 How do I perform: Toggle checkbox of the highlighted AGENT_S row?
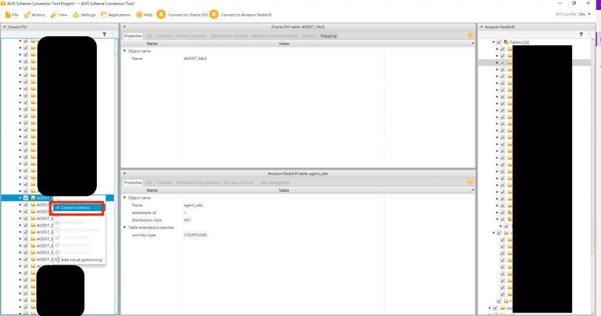pyautogui.click(x=26, y=198)
